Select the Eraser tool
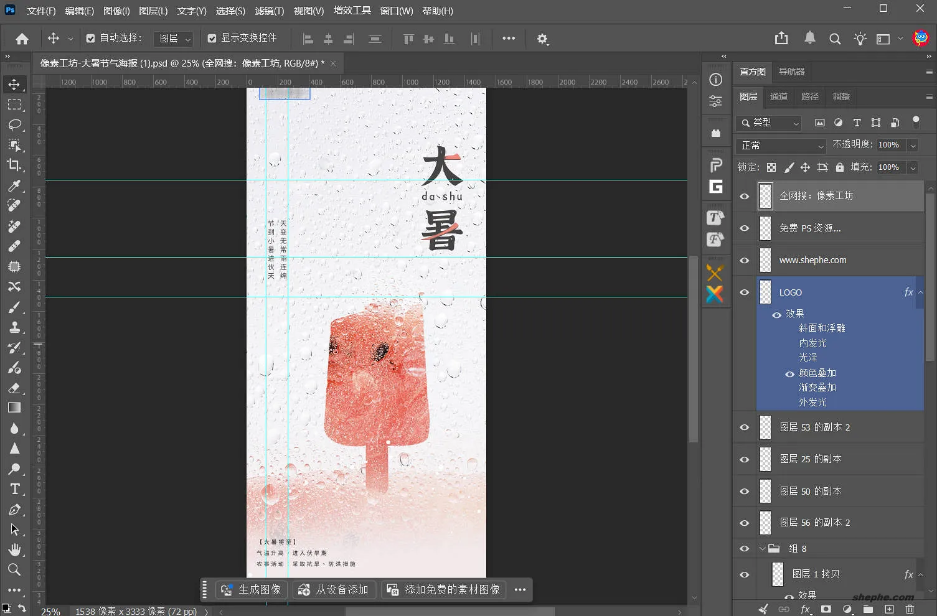 (14, 388)
